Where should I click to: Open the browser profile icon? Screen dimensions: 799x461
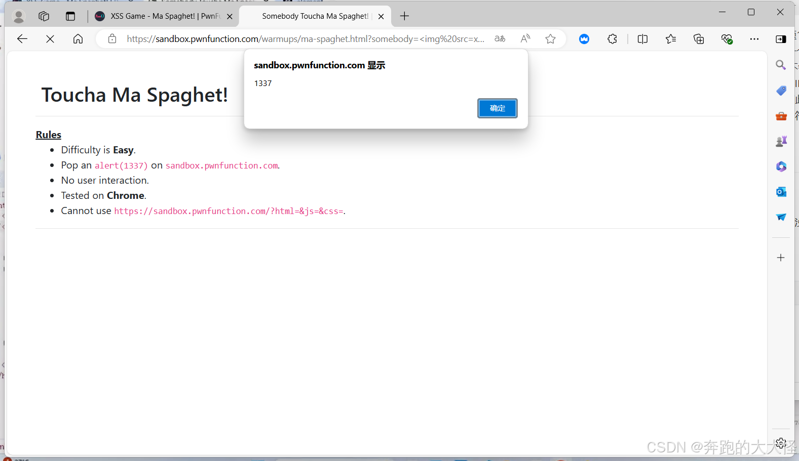point(19,16)
